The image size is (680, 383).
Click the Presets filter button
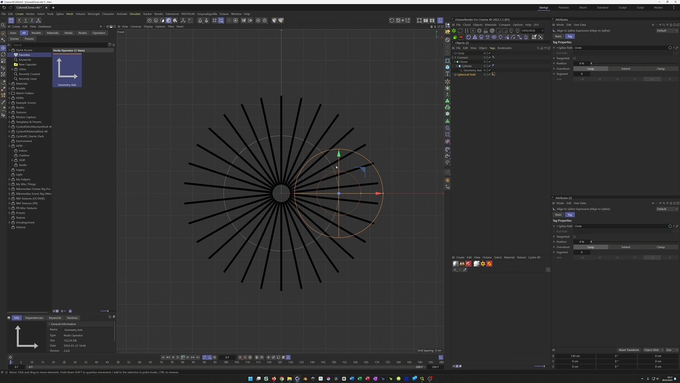[29, 39]
